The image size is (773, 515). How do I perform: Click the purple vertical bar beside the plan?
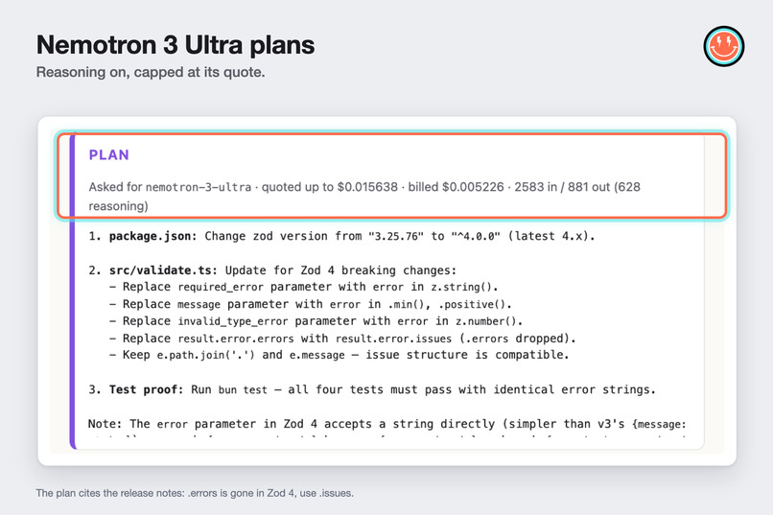click(x=73, y=292)
